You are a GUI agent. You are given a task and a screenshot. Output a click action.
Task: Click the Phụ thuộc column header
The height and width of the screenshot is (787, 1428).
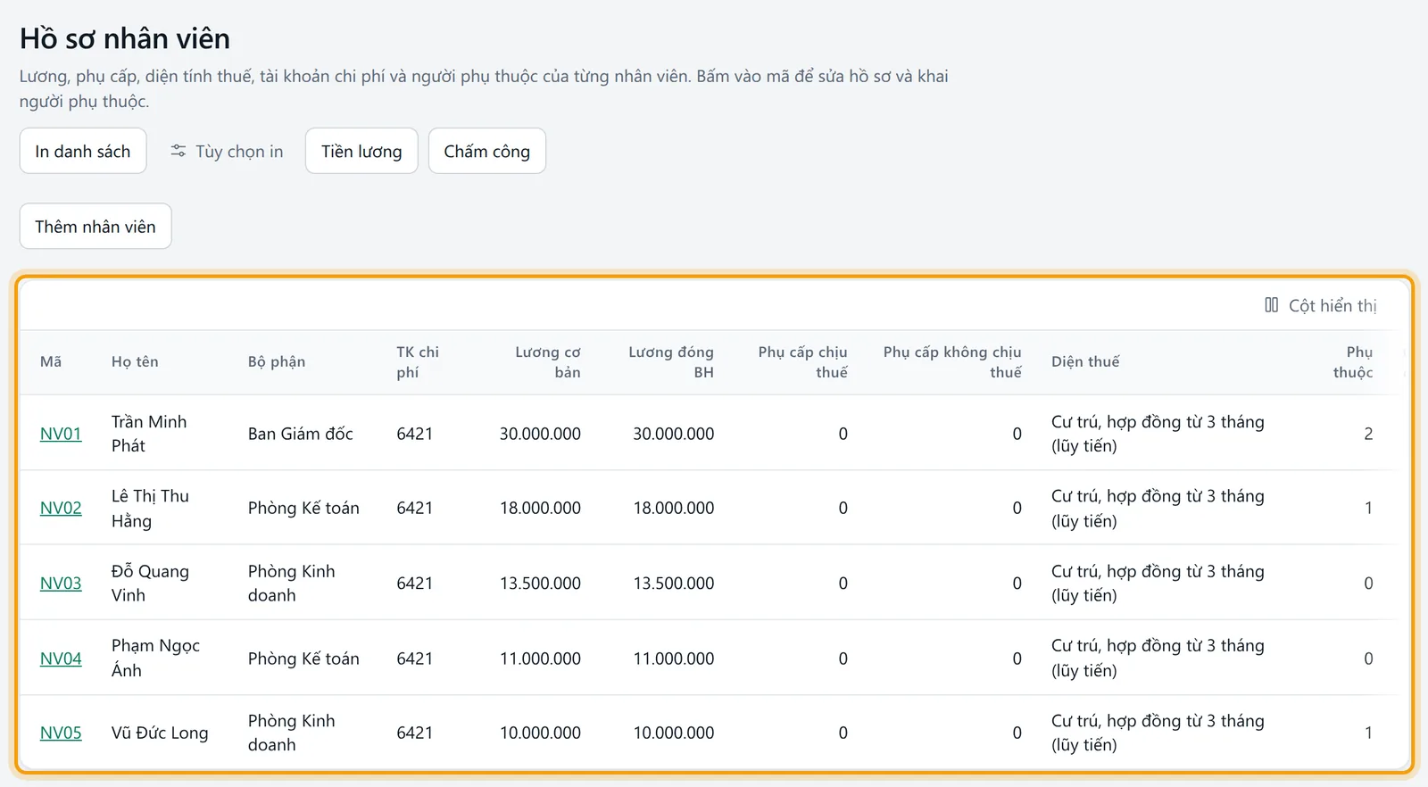tap(1353, 361)
